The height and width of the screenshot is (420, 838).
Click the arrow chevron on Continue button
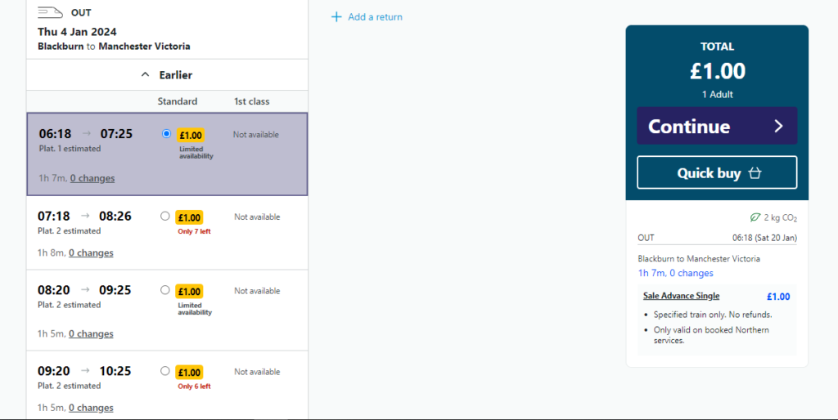coord(778,127)
